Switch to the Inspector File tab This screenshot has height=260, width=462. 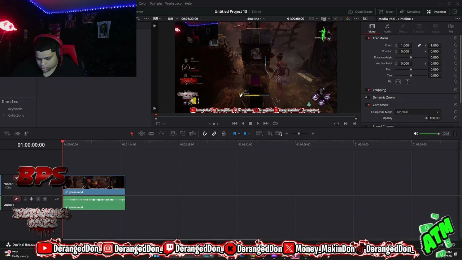click(451, 29)
